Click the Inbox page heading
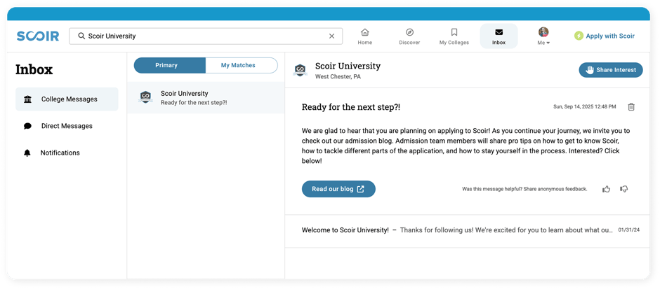660x289 pixels. [x=34, y=70]
